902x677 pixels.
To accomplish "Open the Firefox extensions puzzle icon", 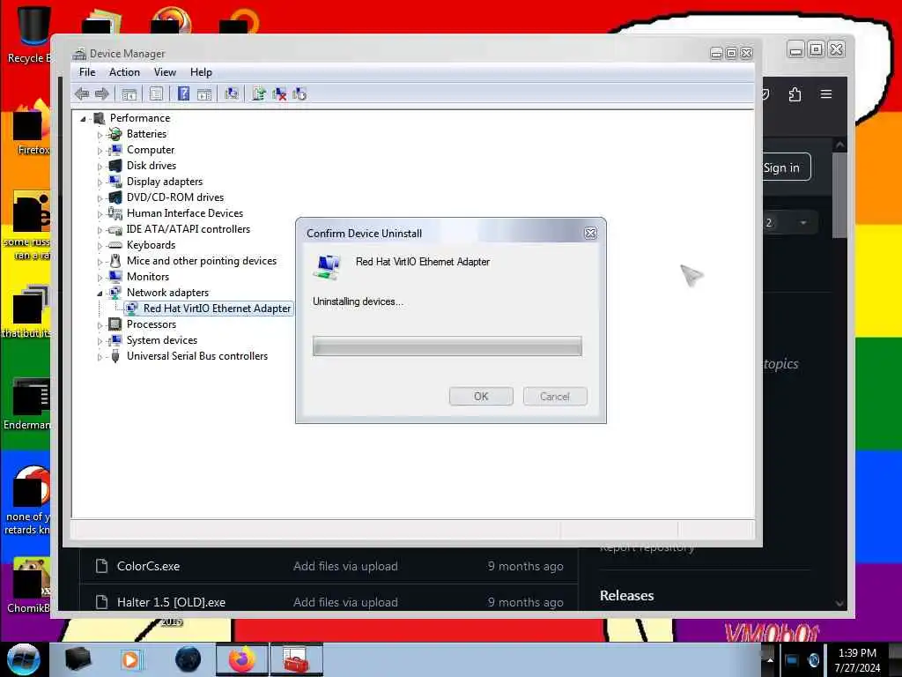I will coord(795,94).
